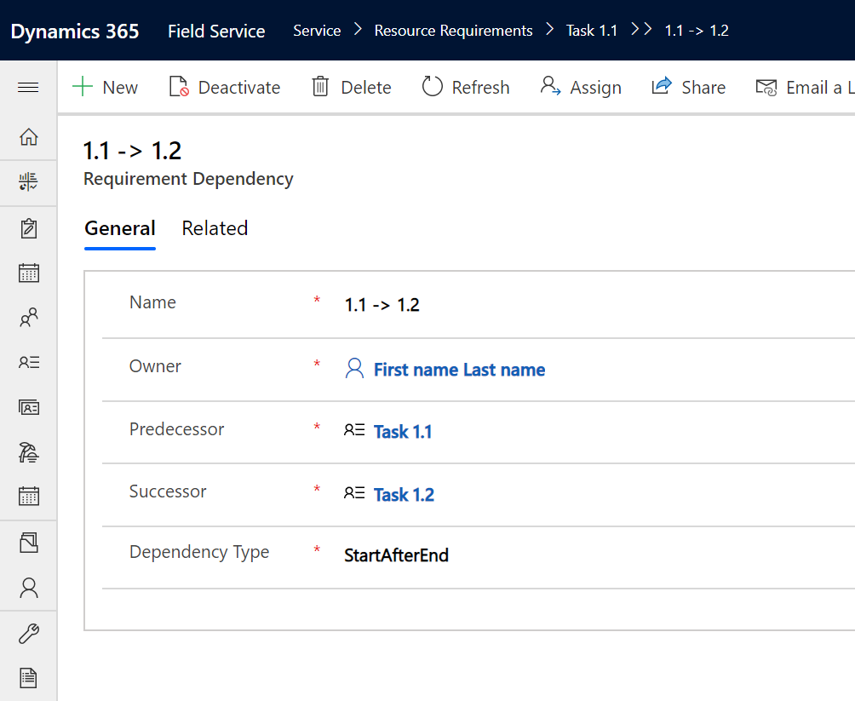The height and width of the screenshot is (701, 855).
Task: Click the Deactivate page icon
Action: pos(179,87)
